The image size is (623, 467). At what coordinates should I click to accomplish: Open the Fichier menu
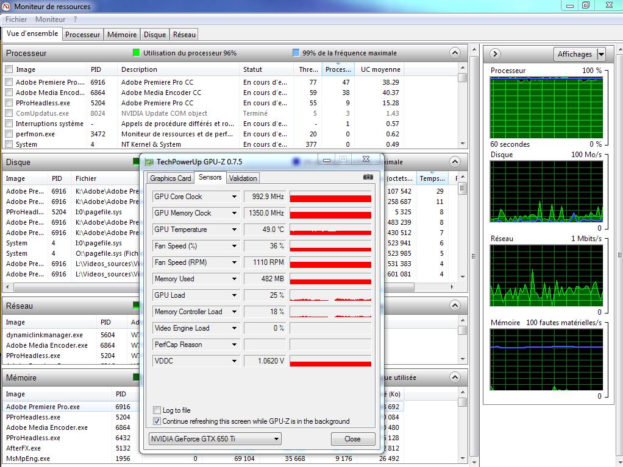click(16, 19)
